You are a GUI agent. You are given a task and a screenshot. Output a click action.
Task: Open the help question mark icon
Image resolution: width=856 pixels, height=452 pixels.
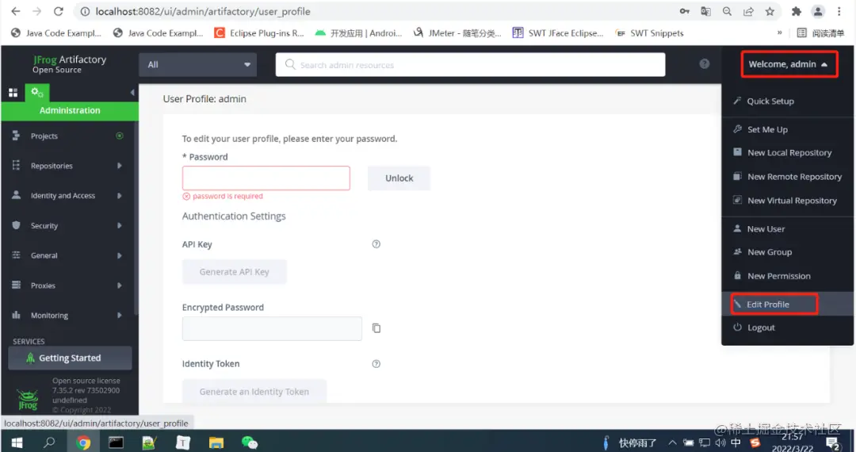click(x=705, y=64)
